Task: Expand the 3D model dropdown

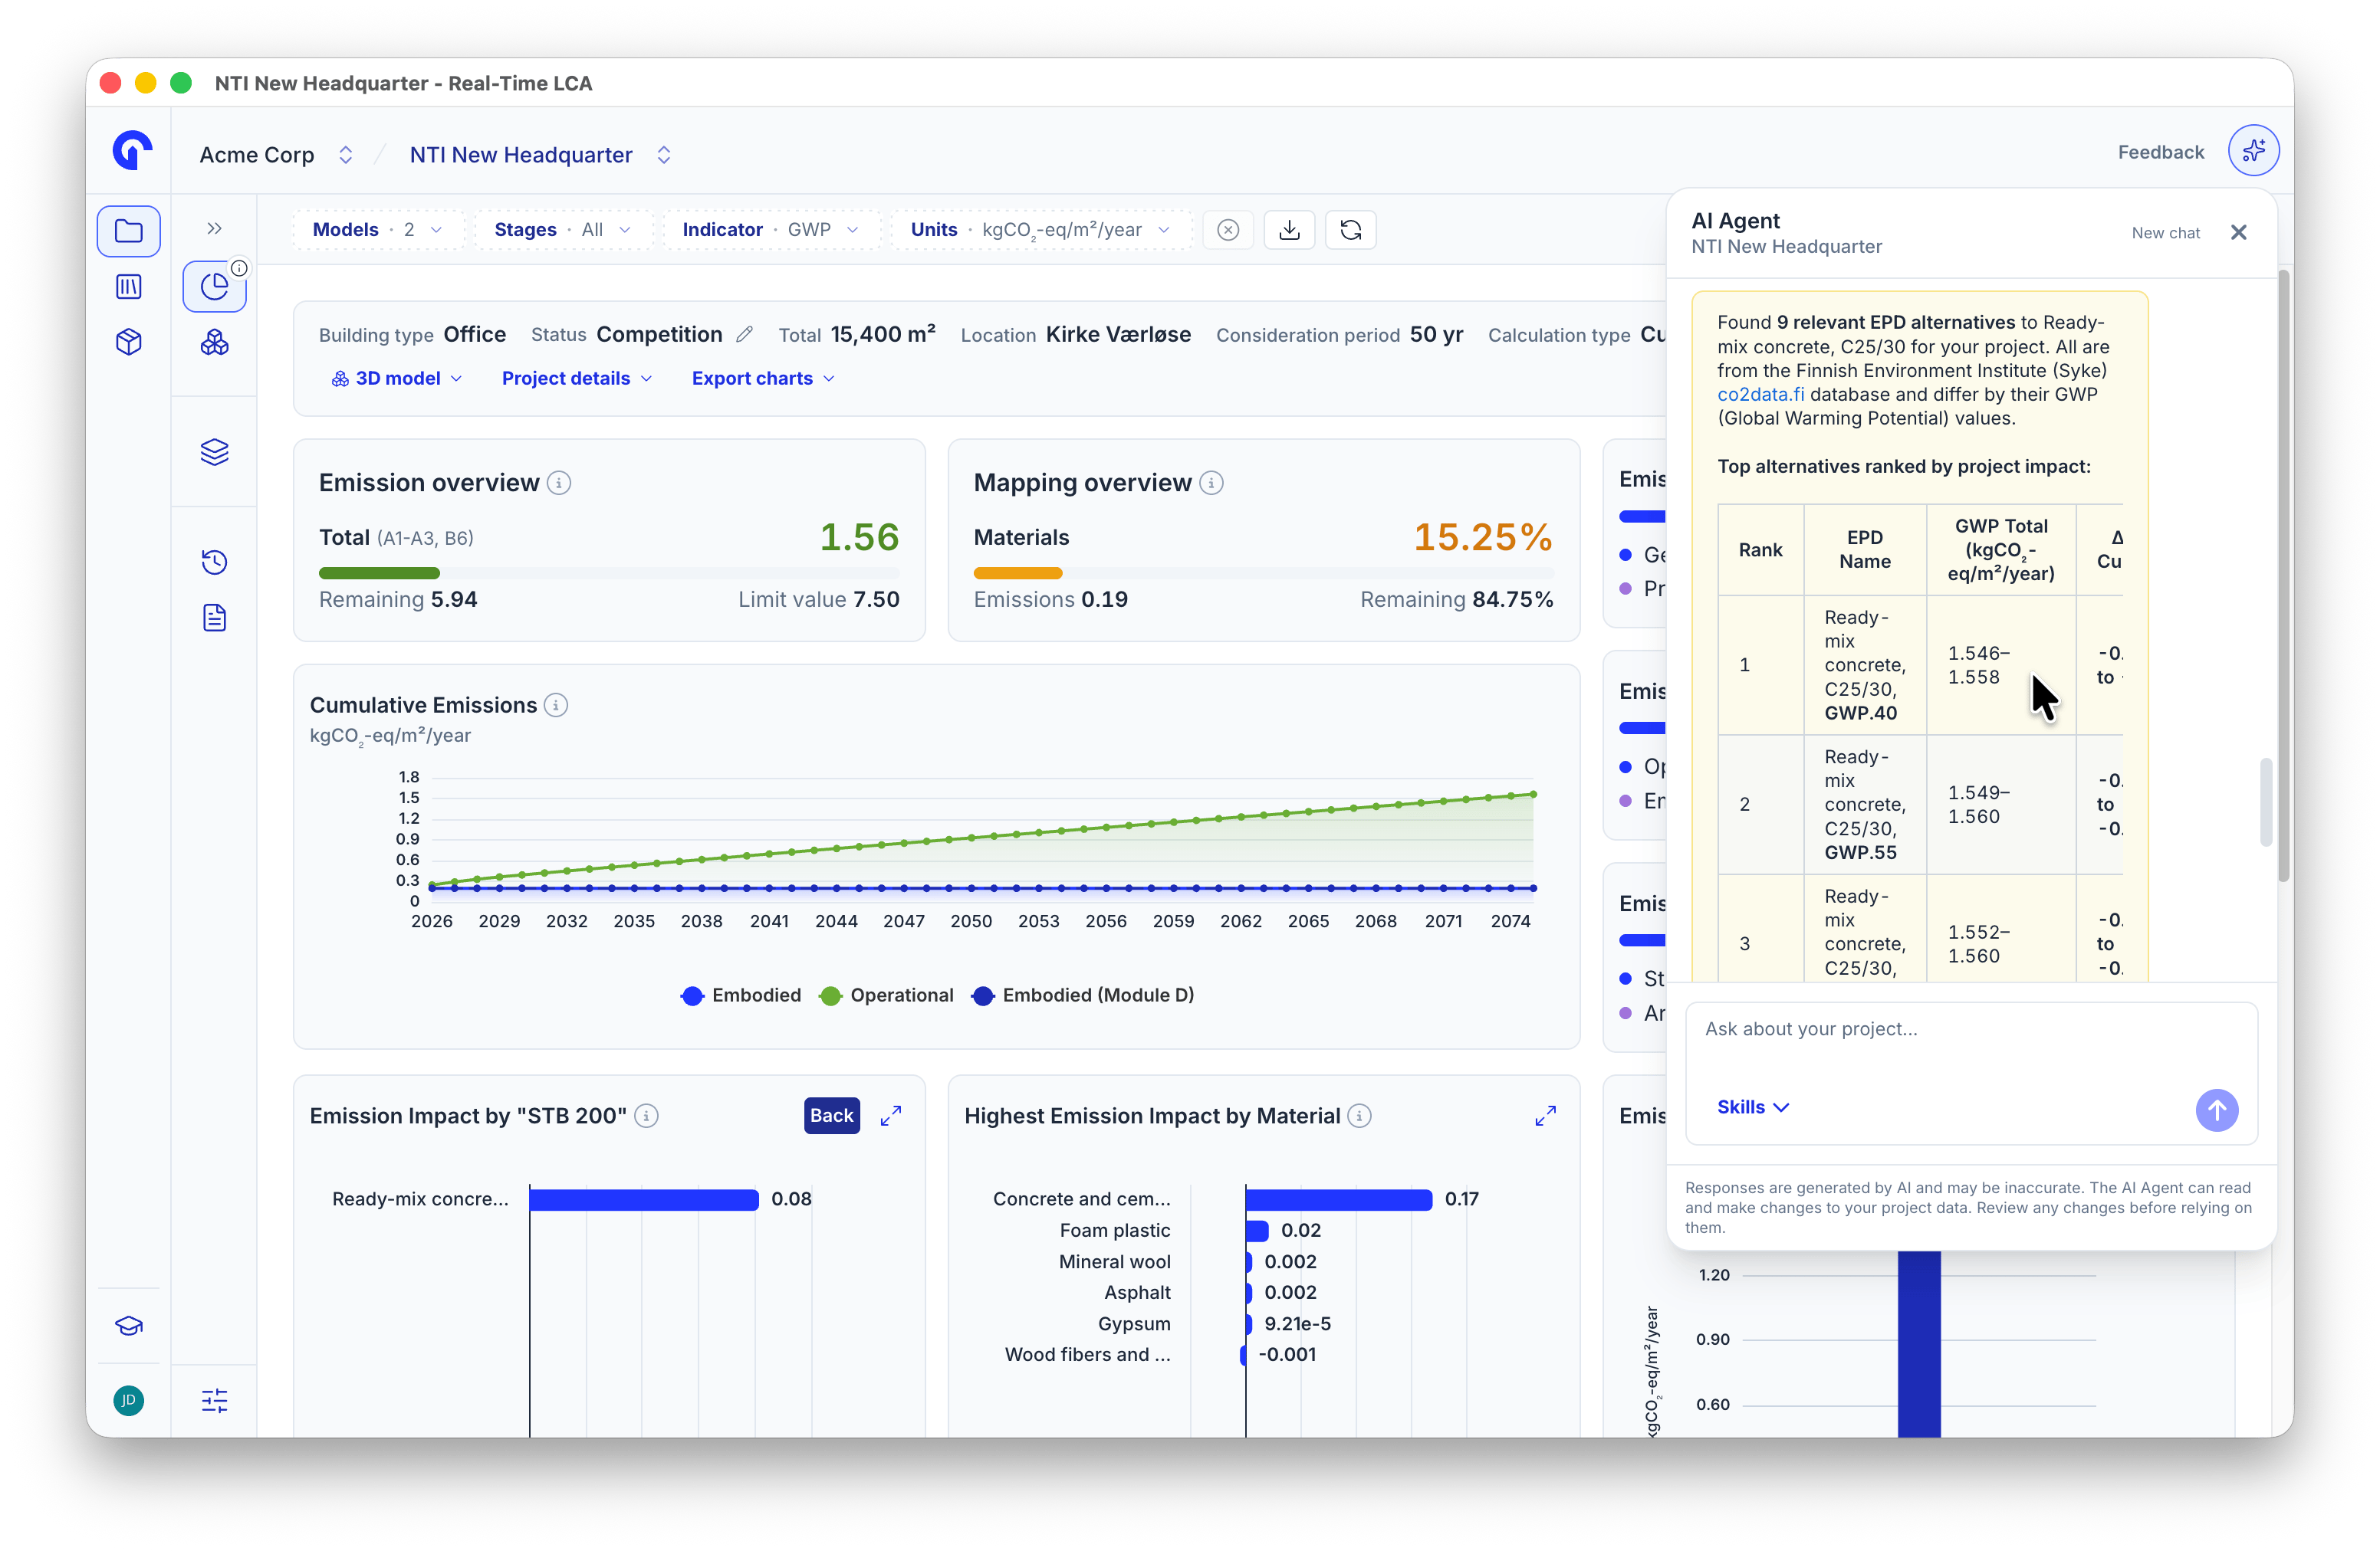Action: [x=397, y=379]
